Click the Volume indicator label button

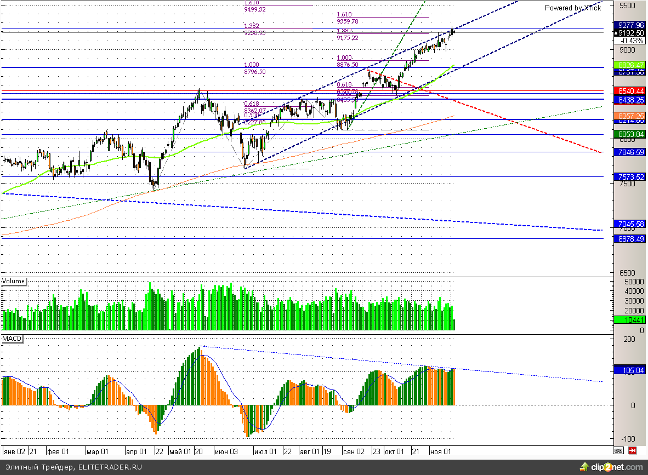[14, 281]
